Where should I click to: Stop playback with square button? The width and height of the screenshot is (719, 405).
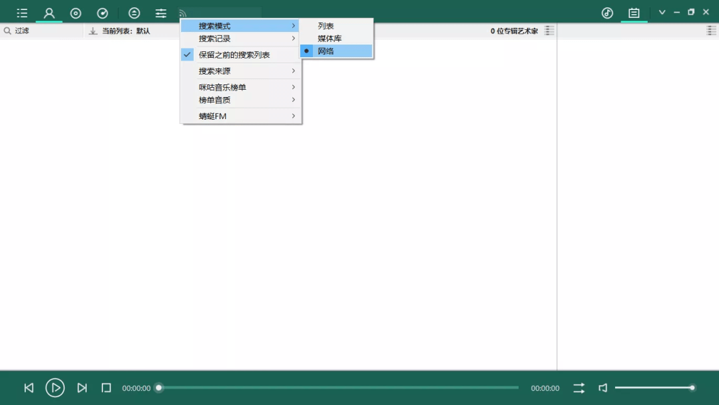(x=107, y=388)
